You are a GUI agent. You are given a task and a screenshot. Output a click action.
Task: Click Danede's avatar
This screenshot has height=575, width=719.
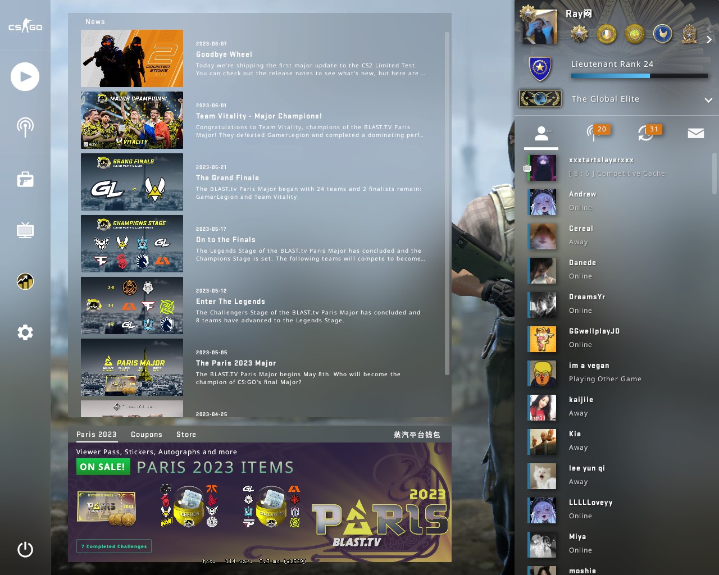[543, 270]
